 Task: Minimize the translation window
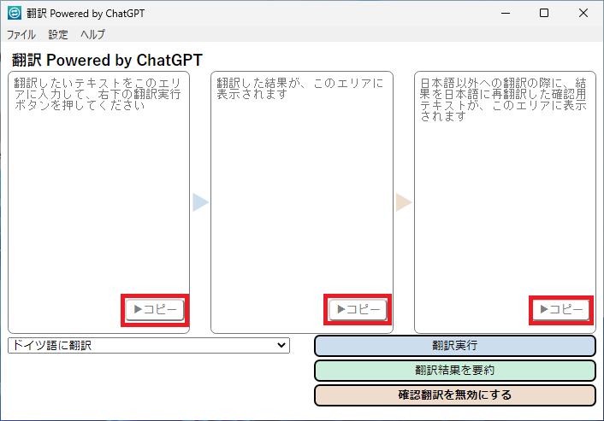tap(506, 13)
